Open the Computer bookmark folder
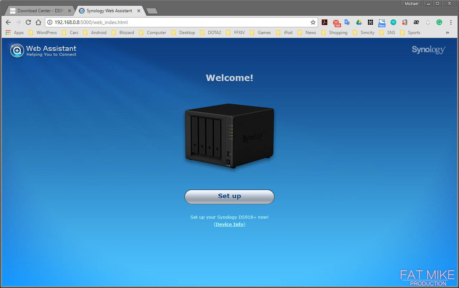The width and height of the screenshot is (459, 288). click(152, 33)
